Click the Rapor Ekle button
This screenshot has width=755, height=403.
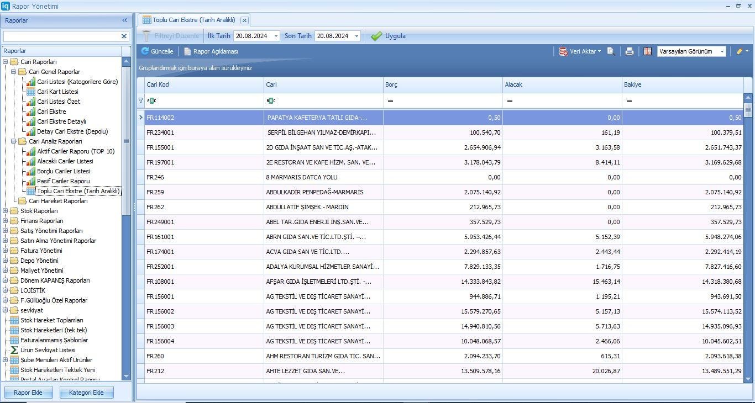28,393
